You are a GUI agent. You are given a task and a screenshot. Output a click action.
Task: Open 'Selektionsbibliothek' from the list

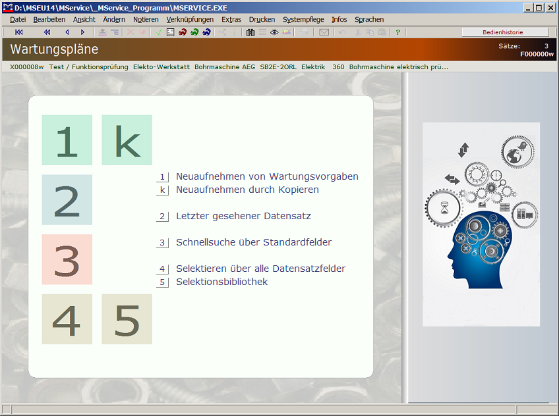point(221,282)
